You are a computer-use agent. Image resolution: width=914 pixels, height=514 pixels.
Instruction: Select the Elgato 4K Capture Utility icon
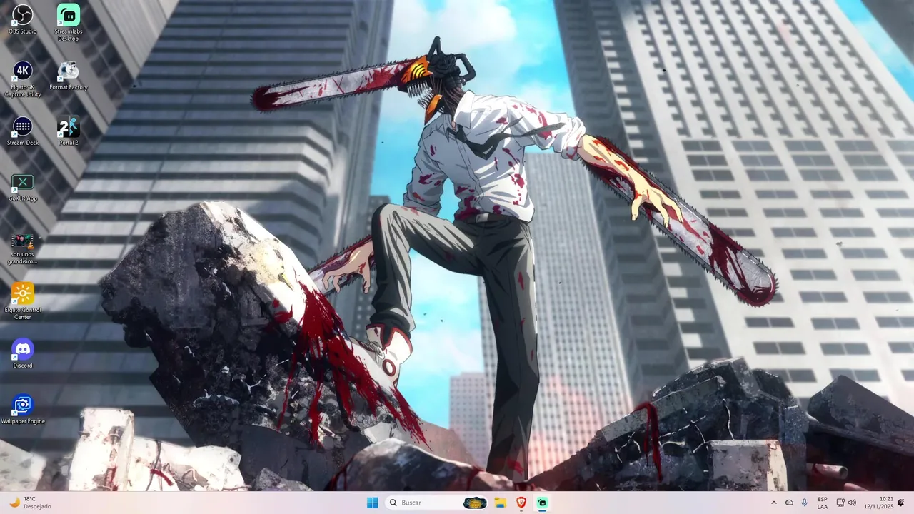23,79
